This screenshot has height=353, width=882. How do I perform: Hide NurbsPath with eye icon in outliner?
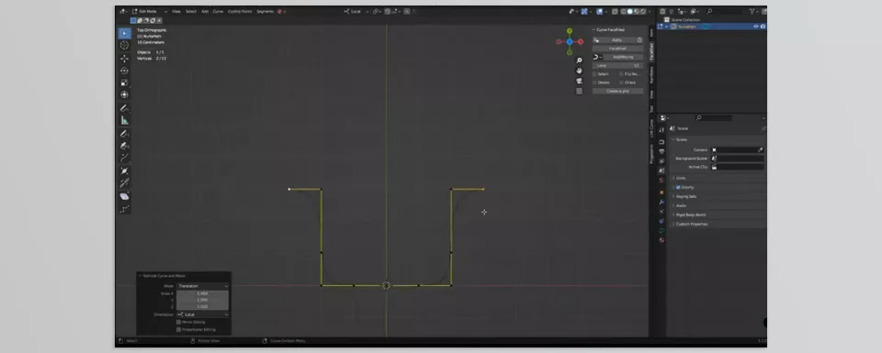click(756, 27)
